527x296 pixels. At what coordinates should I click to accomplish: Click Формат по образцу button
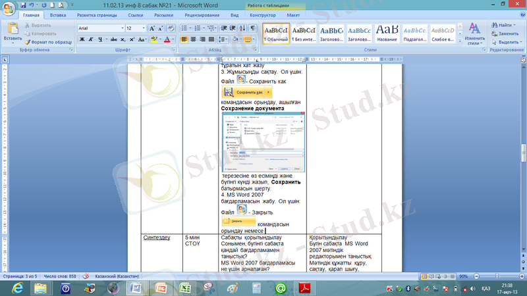pyautogui.click(x=50, y=41)
